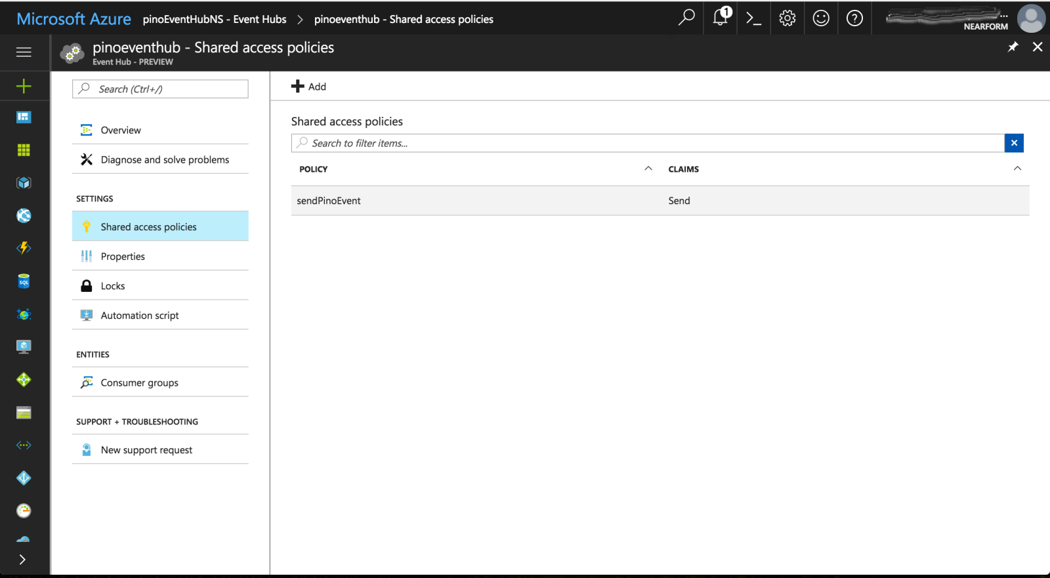Expand the left sidebar with chevron
1050x578 pixels.
[22, 560]
